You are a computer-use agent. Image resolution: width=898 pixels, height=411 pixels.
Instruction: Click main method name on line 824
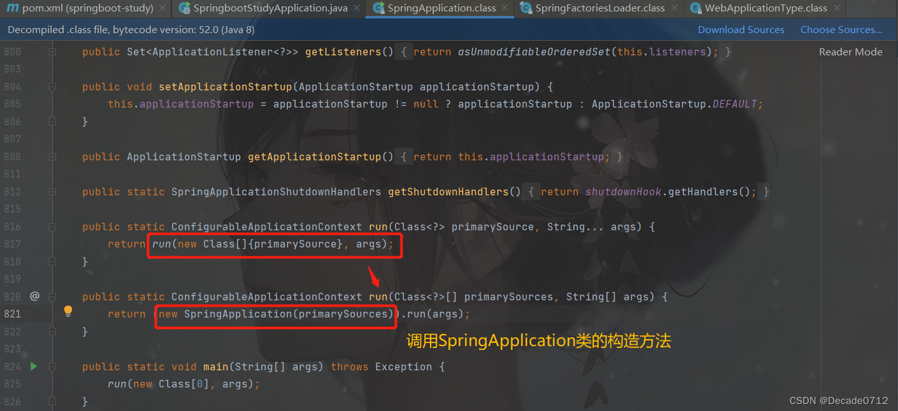point(216,366)
